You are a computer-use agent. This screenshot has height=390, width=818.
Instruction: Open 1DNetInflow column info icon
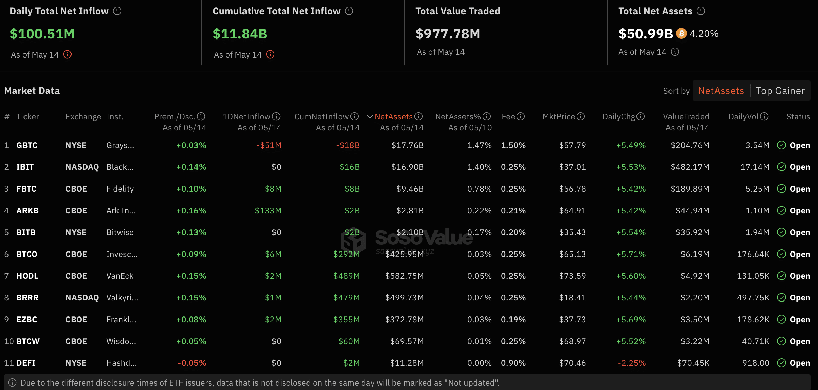[x=276, y=117]
